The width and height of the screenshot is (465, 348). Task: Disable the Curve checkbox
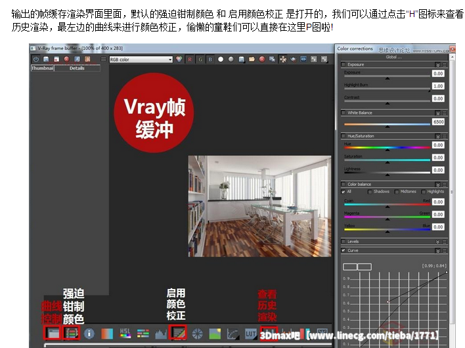point(343,250)
